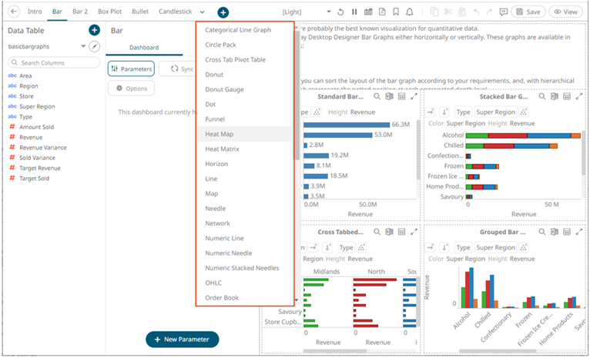Expand the basicbargraphs data table dropdown
This screenshot has height=358, width=590.
[82, 47]
